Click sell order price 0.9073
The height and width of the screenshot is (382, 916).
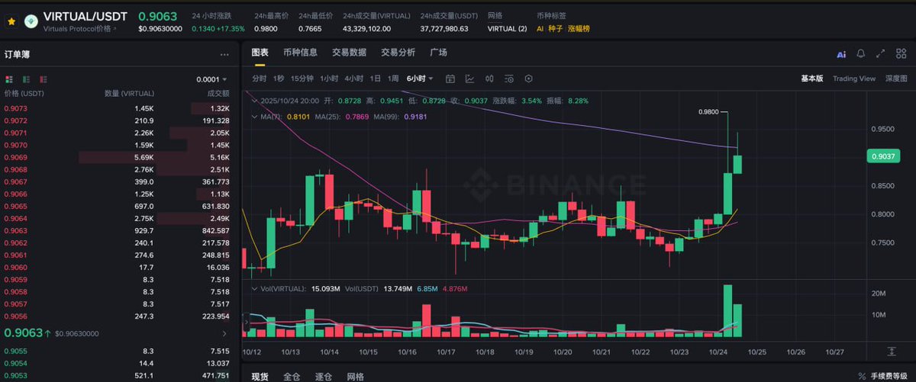[x=15, y=108]
